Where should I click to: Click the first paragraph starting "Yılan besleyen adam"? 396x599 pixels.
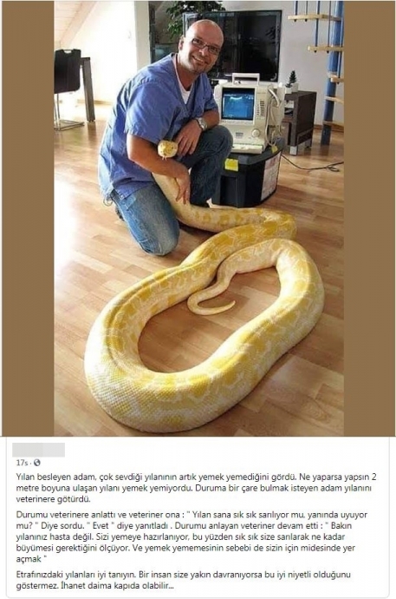pyautogui.click(x=197, y=488)
